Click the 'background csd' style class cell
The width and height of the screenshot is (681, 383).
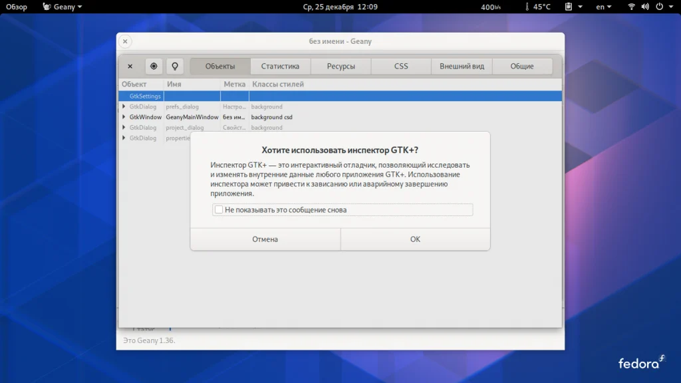coord(272,117)
